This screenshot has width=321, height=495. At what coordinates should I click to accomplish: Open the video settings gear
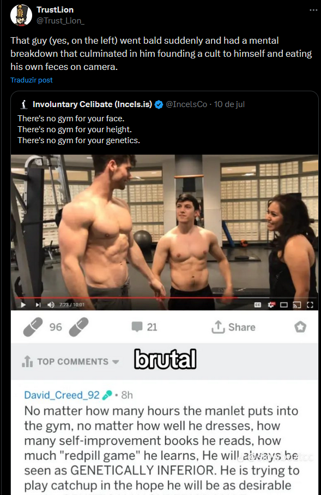271,305
